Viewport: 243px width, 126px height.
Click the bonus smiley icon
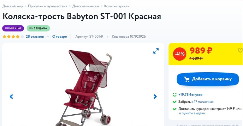pyautogui.click(x=175, y=95)
